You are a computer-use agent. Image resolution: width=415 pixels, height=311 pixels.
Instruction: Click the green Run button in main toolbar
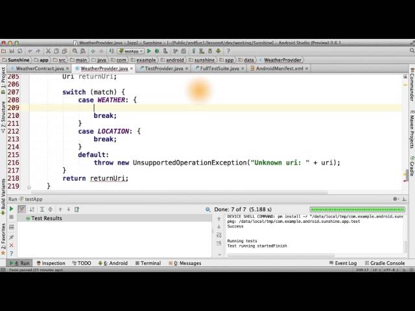coord(148,51)
